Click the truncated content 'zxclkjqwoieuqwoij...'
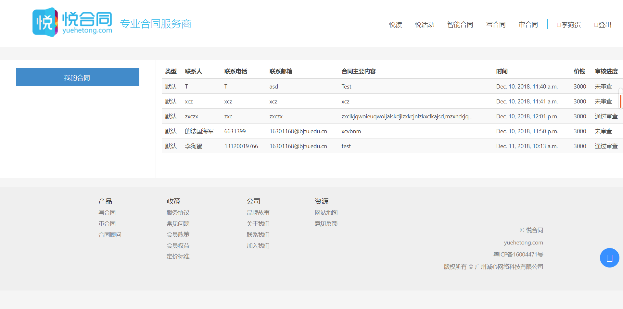 (407, 116)
